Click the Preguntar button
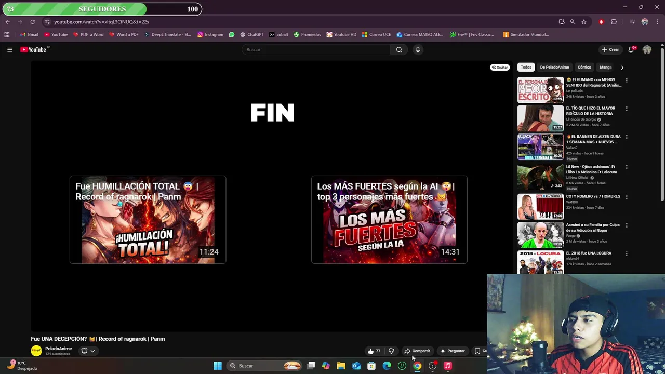 coord(452,351)
